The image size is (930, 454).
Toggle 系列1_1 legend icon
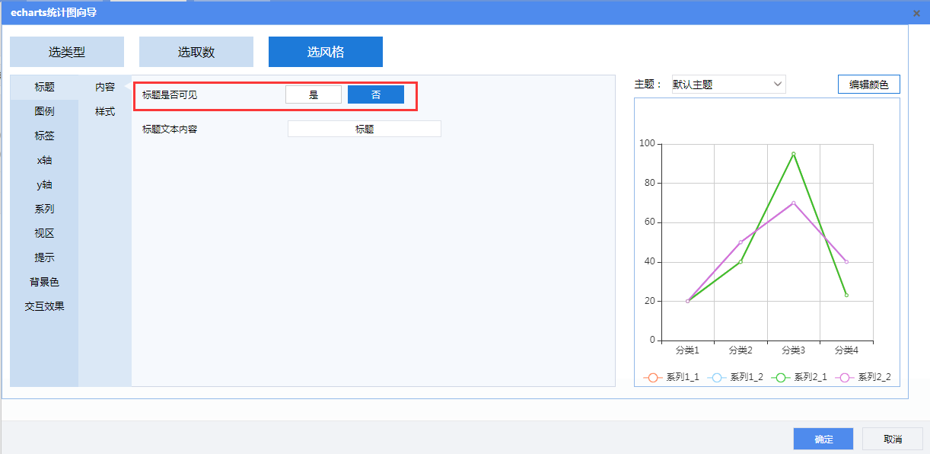click(x=653, y=377)
